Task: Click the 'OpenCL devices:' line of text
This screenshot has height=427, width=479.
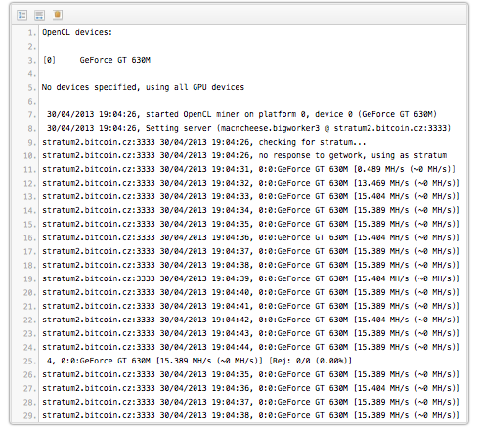Action: point(77,32)
